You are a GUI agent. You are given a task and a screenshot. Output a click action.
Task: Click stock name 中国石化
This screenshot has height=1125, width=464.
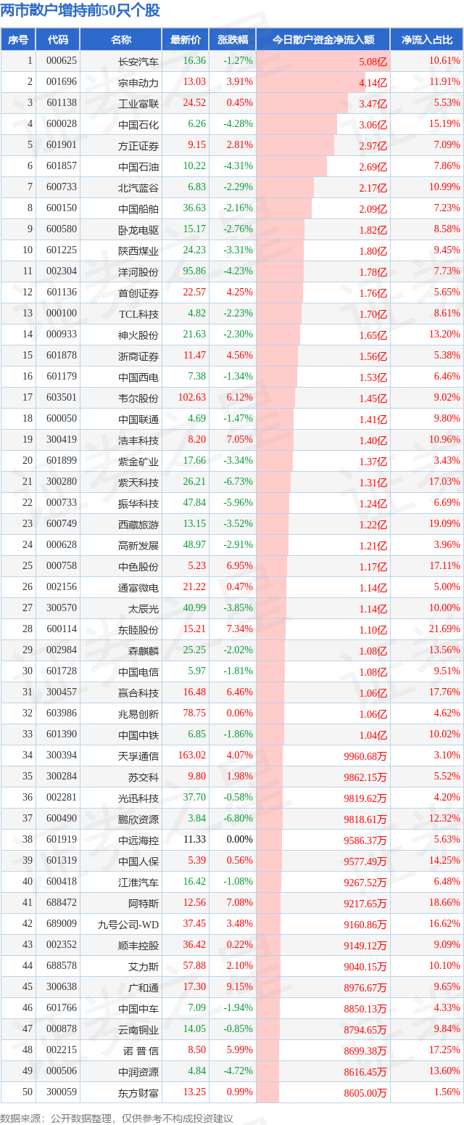[138, 125]
